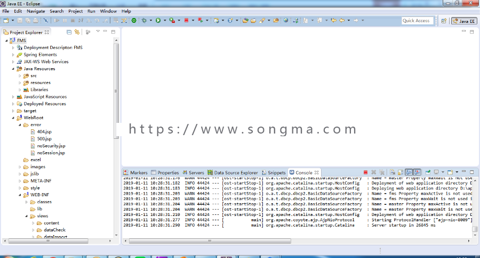Click the Properties tab
Screen dimensions: 480x258
coord(165,172)
